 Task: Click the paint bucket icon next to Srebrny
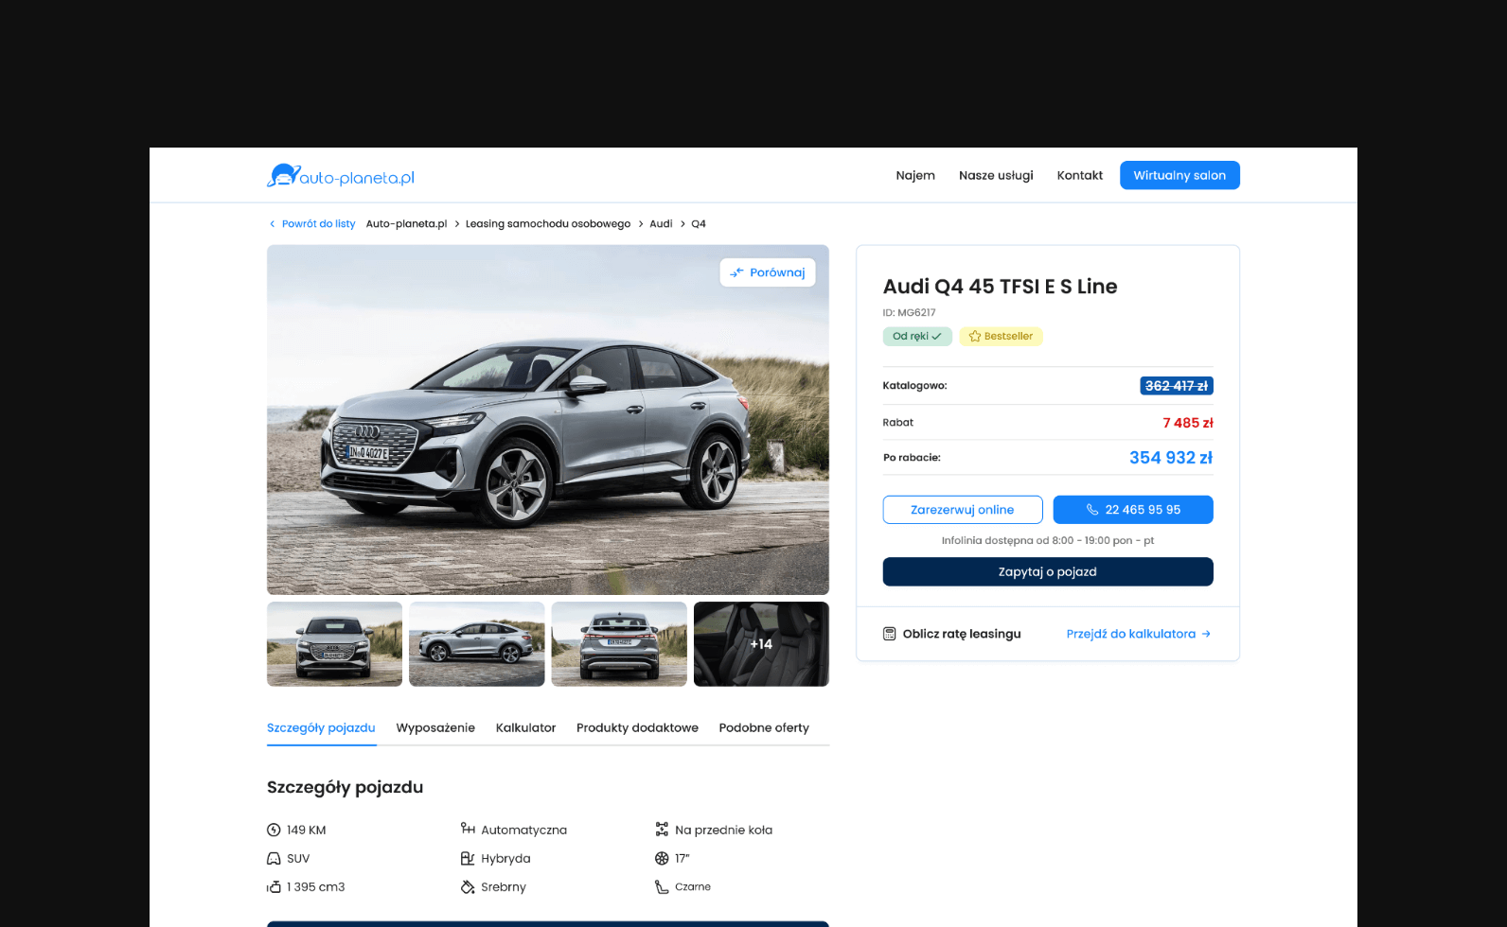[x=468, y=887]
